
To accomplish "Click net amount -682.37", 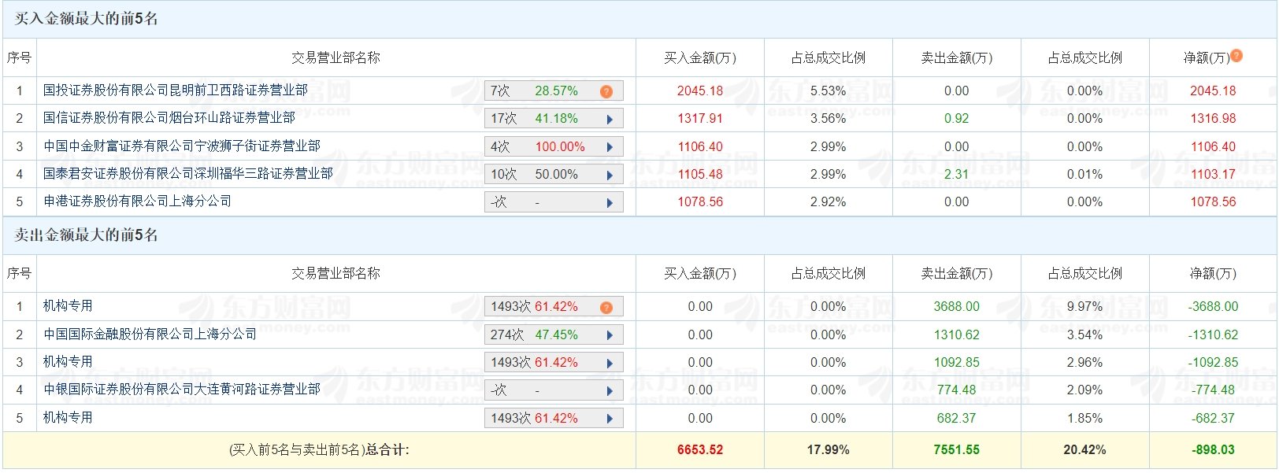I will [x=1213, y=419].
